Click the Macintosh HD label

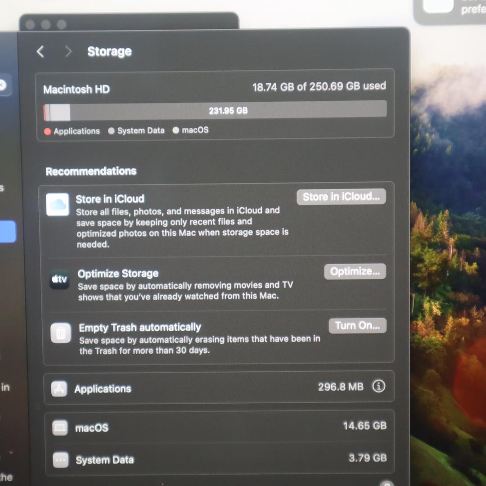pyautogui.click(x=76, y=89)
